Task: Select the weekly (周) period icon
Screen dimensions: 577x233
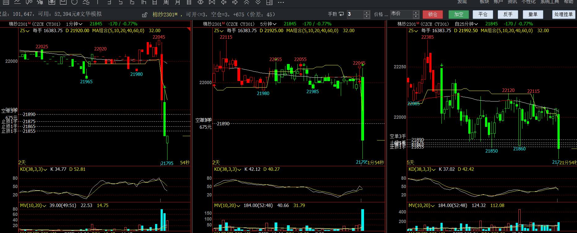Action: 166,2
